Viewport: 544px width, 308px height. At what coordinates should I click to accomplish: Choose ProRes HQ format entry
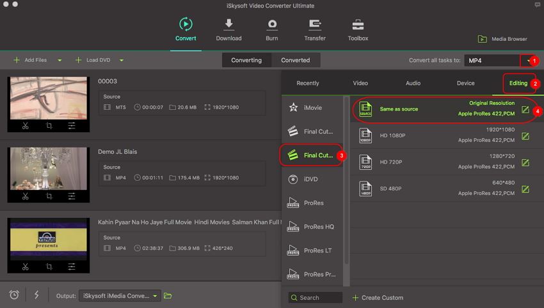point(312,227)
